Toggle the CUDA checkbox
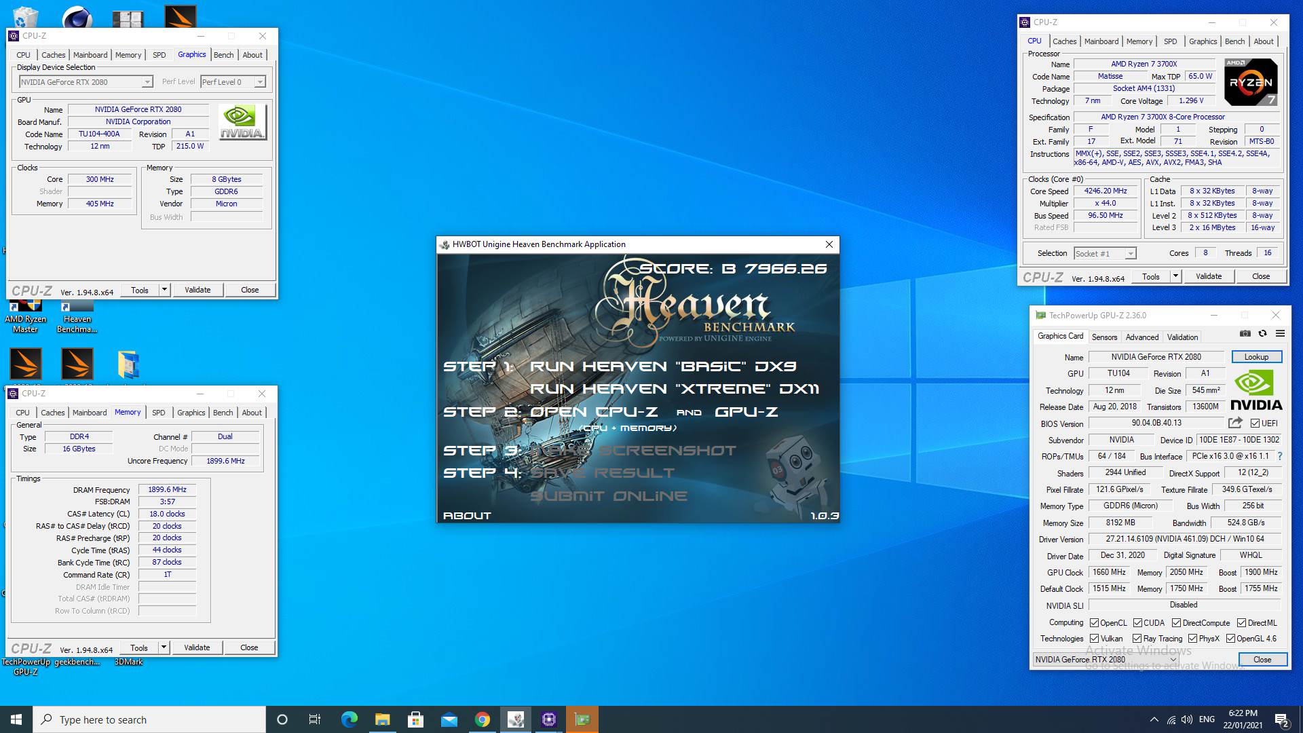The width and height of the screenshot is (1303, 733). click(x=1137, y=623)
